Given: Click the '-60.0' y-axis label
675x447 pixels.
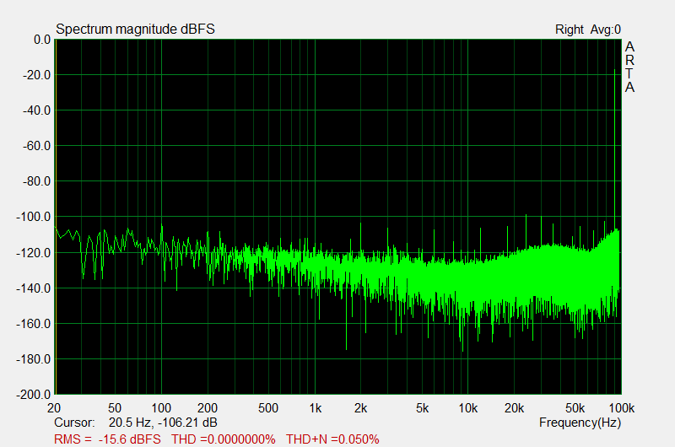Looking at the screenshot, I should [x=36, y=146].
